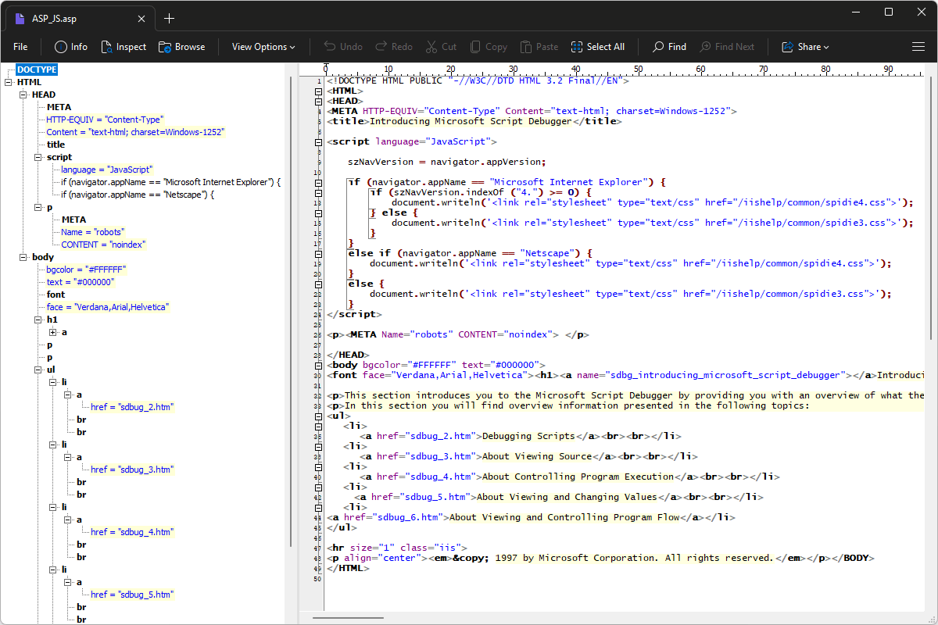Select the Content = "text-html; charset=Windows-1252" row

135,132
